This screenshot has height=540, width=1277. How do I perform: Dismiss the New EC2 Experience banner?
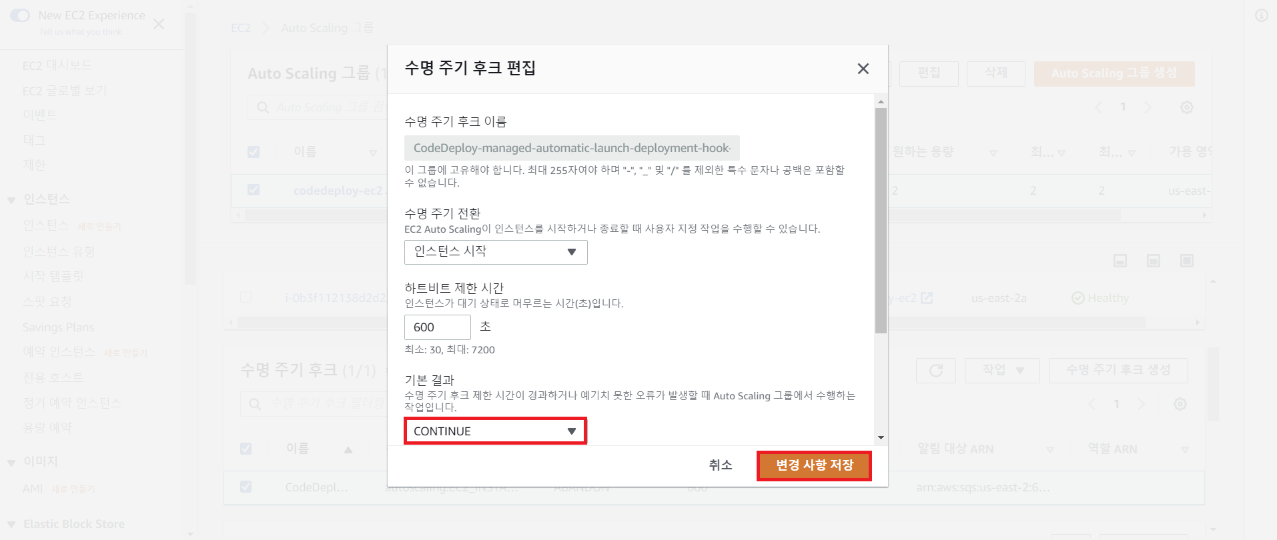click(x=159, y=24)
